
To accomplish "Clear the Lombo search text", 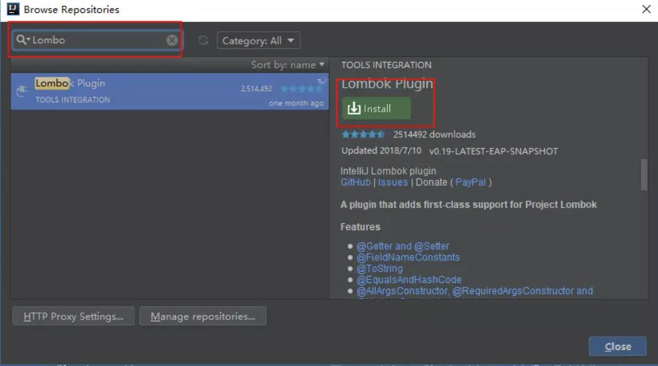I will [172, 40].
